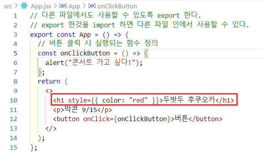Viewport: 263px width, 152px height.
Task: Click the App symbol icon in breadcrumb
Action: click(x=63, y=6)
